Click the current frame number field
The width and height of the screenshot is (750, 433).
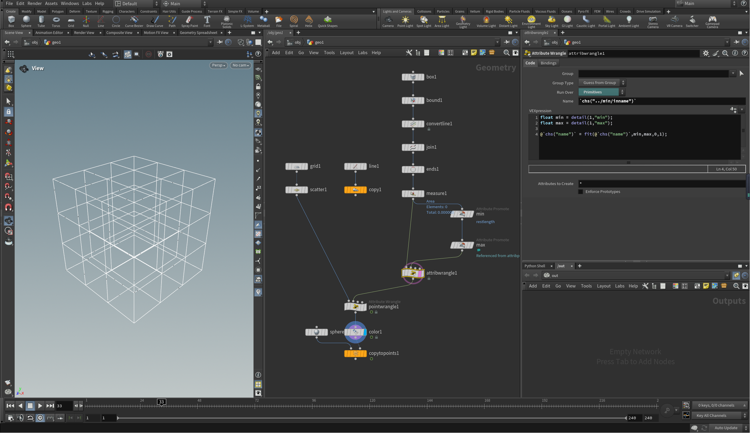pos(64,406)
